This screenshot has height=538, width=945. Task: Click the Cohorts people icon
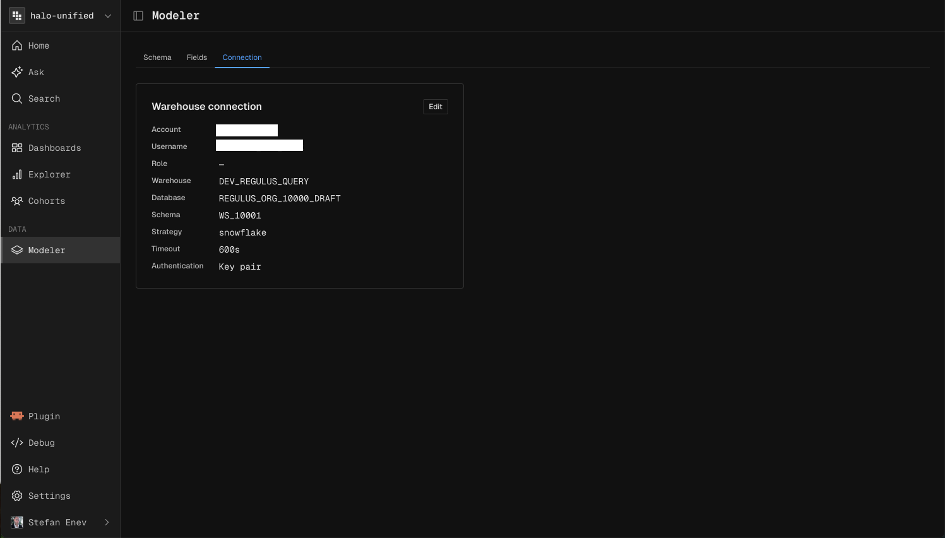click(17, 201)
